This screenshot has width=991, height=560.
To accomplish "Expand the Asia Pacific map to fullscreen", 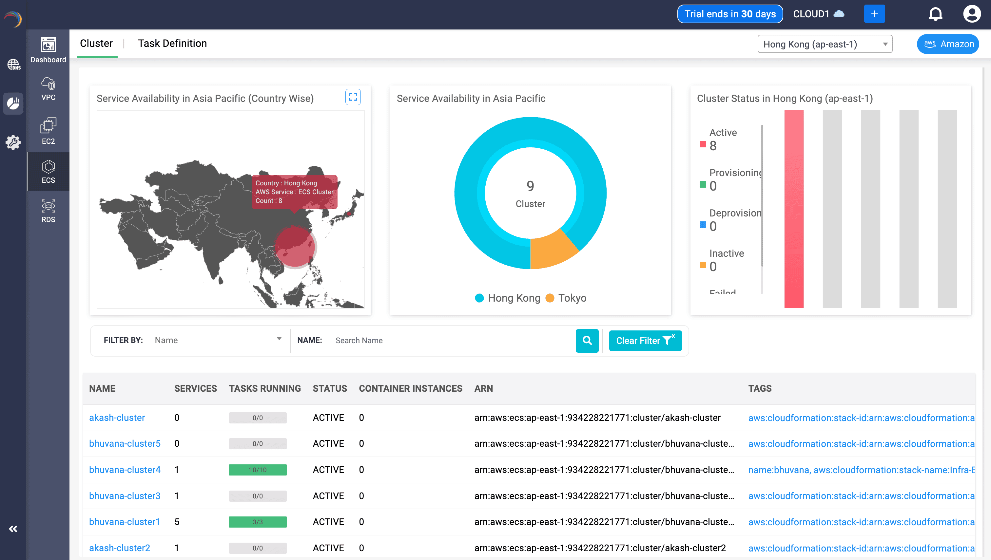I will tap(353, 97).
